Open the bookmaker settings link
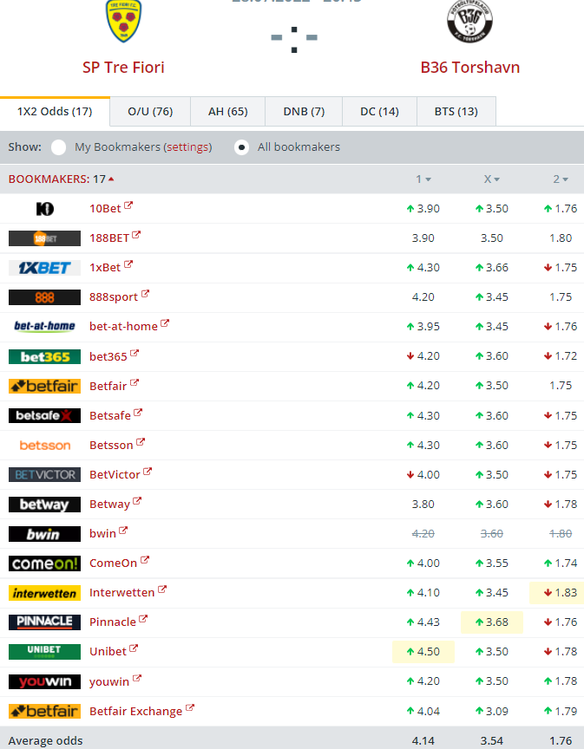Screen dimensions: 584x749 tap(188, 147)
